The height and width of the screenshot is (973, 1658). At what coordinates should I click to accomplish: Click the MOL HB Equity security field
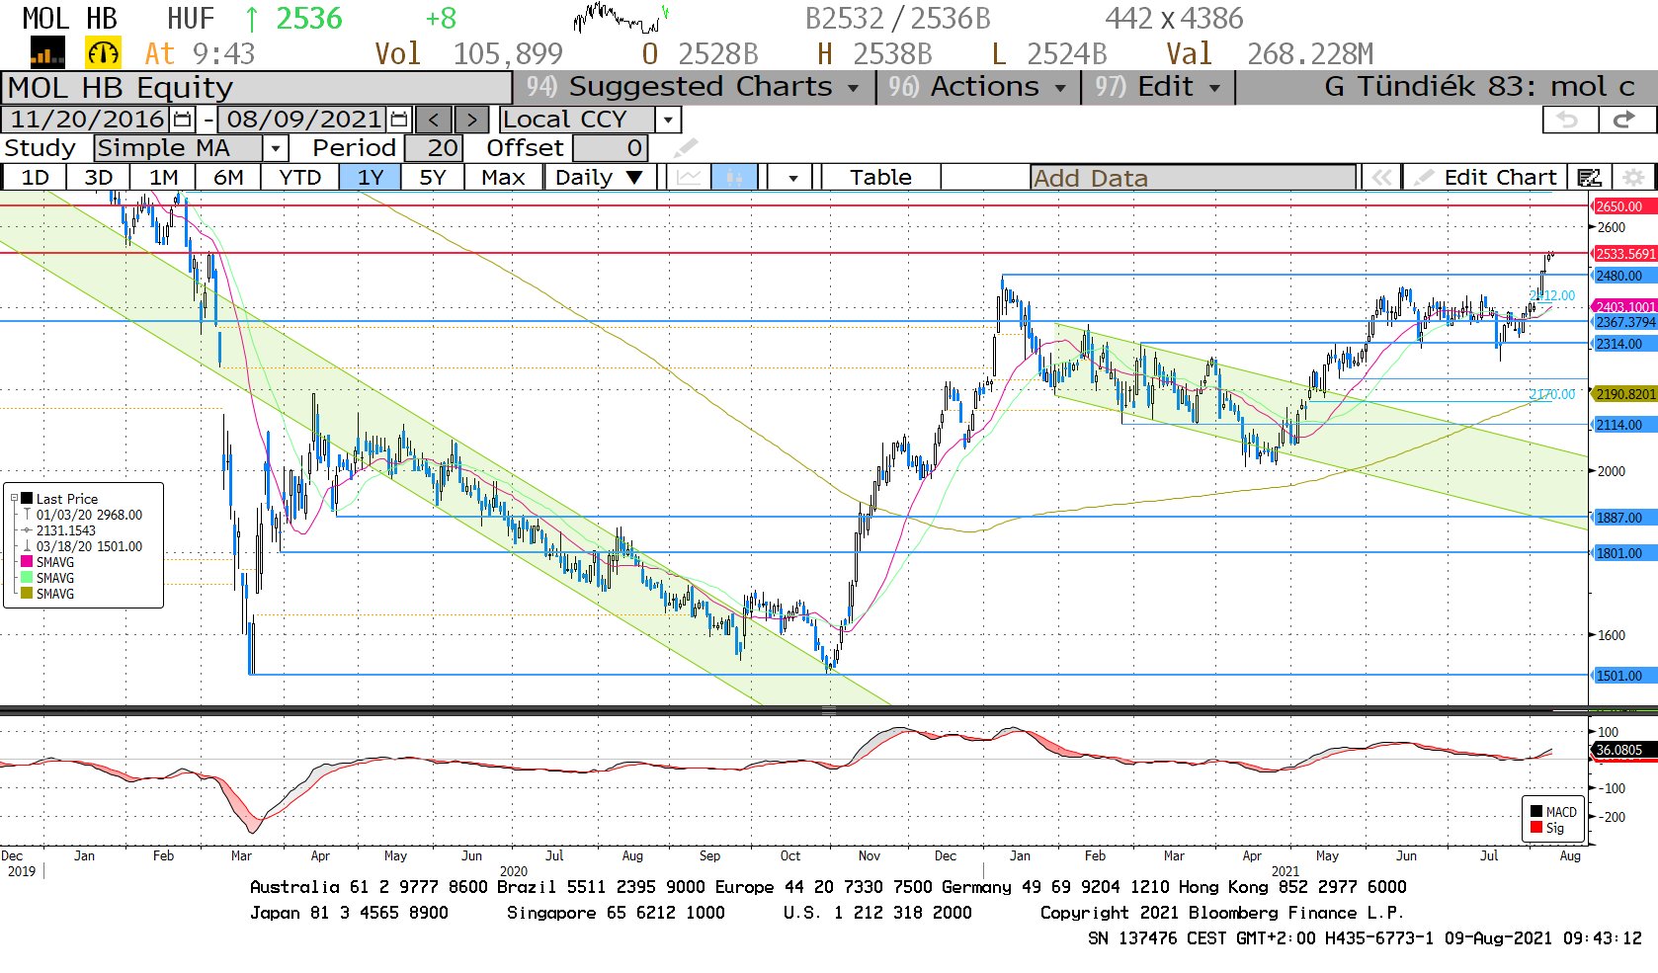(x=257, y=87)
